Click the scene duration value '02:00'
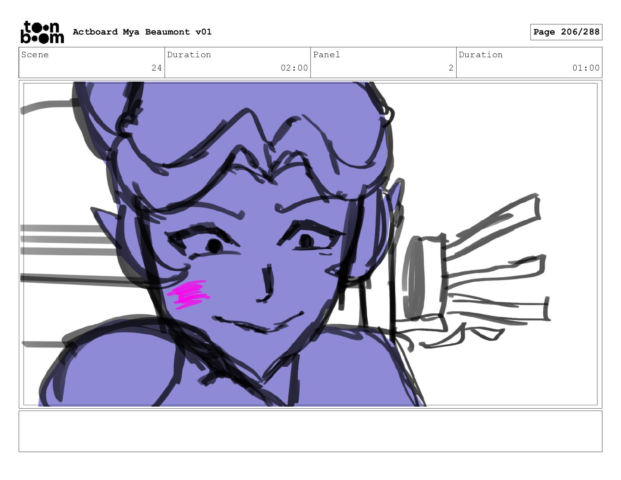Image resolution: width=621 pixels, height=480 pixels. click(294, 68)
